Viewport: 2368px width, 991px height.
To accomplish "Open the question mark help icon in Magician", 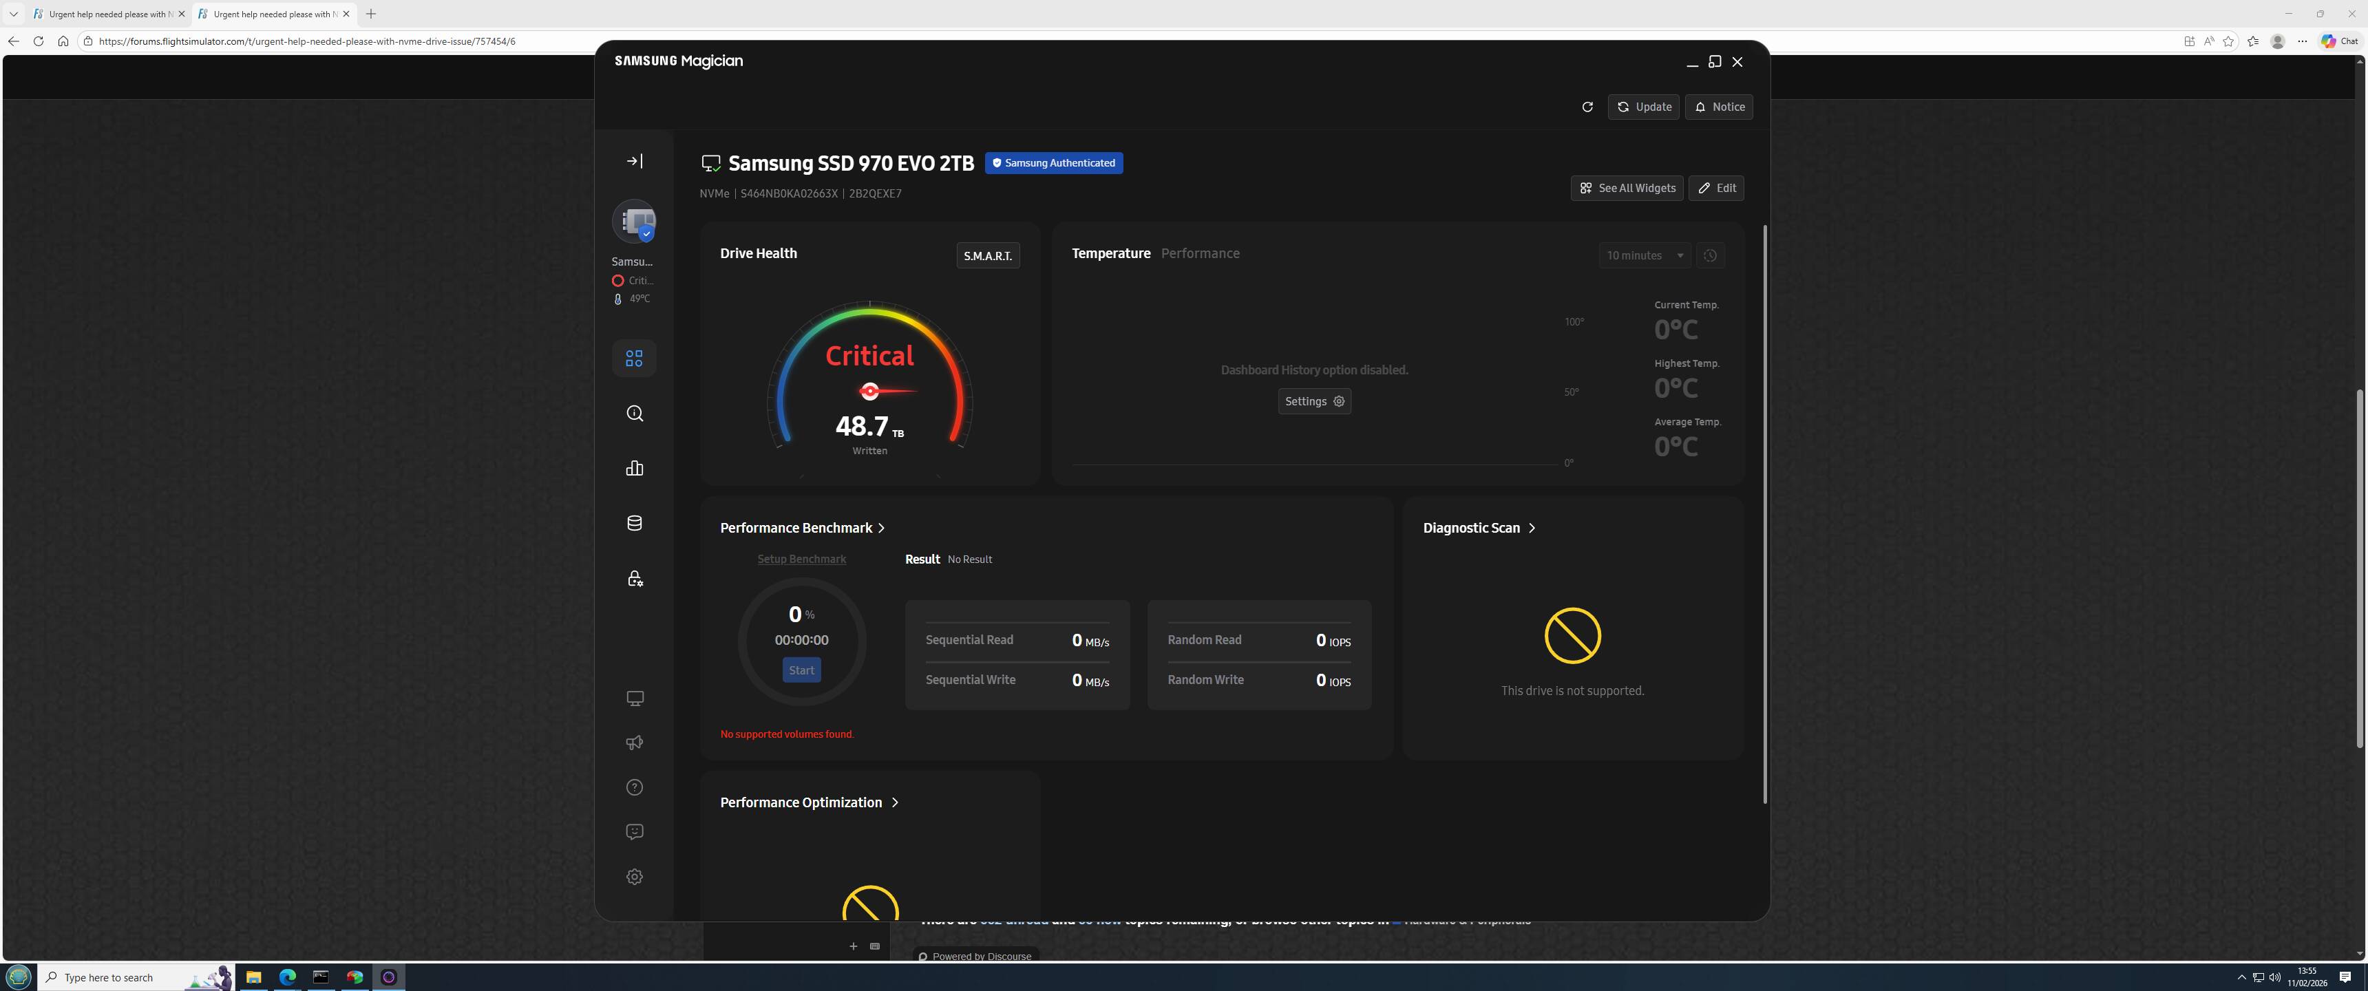I will pos(634,788).
